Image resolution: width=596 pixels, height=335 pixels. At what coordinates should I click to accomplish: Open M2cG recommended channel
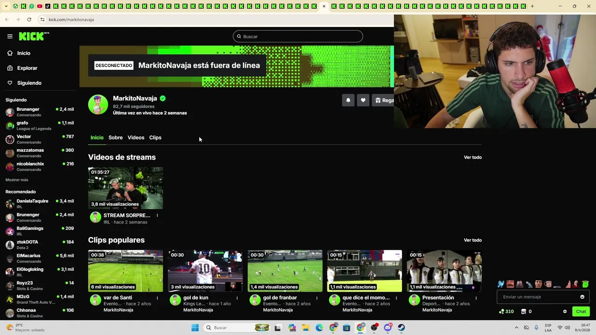(40, 299)
